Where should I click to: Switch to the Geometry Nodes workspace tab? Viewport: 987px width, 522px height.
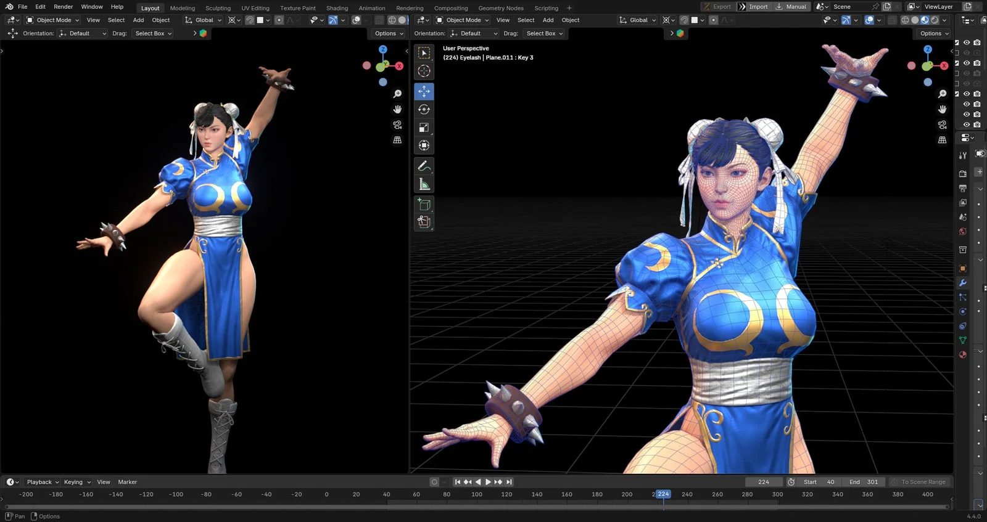tap(501, 8)
